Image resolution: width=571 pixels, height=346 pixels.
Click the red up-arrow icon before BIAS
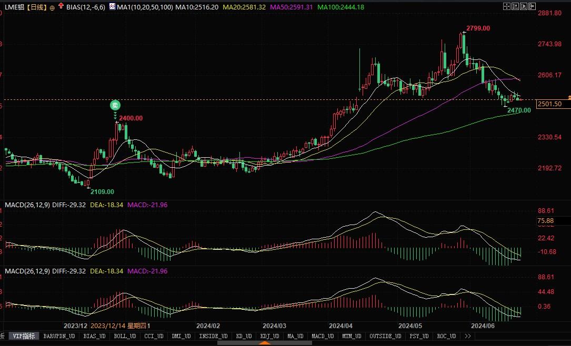tap(61, 6)
